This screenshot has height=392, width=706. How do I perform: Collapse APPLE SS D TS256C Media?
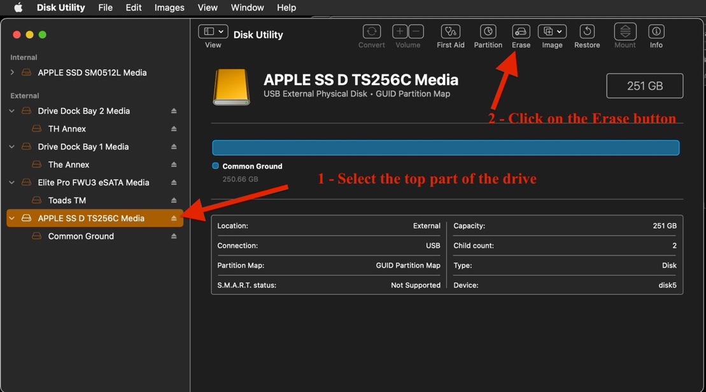pyautogui.click(x=12, y=219)
